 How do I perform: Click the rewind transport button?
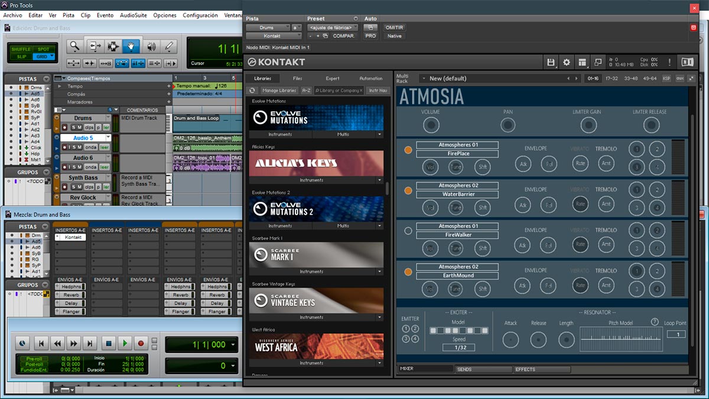(x=57, y=343)
